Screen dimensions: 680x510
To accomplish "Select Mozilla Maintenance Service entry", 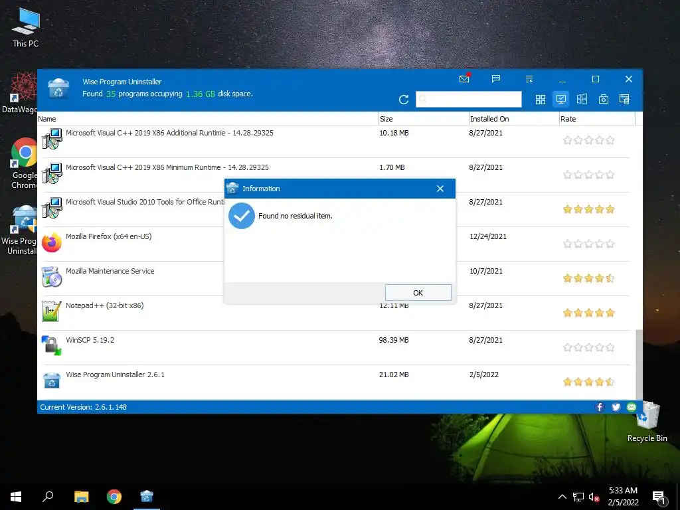I will (x=335, y=278).
